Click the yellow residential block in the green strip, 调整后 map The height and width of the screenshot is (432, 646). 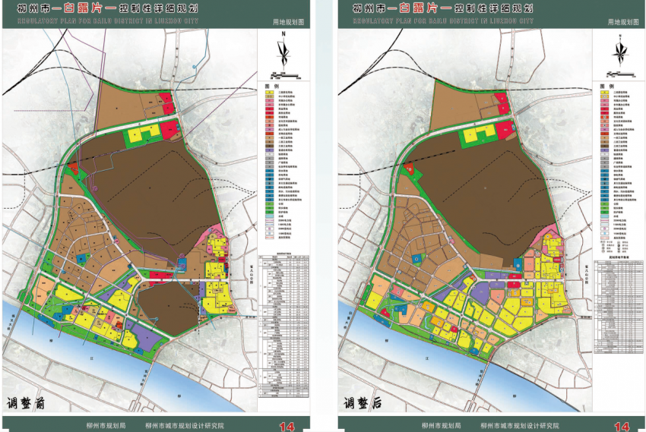click(478, 134)
